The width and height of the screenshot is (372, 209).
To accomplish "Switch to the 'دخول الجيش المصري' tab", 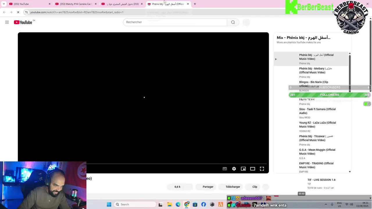I will (x=122, y=4).
